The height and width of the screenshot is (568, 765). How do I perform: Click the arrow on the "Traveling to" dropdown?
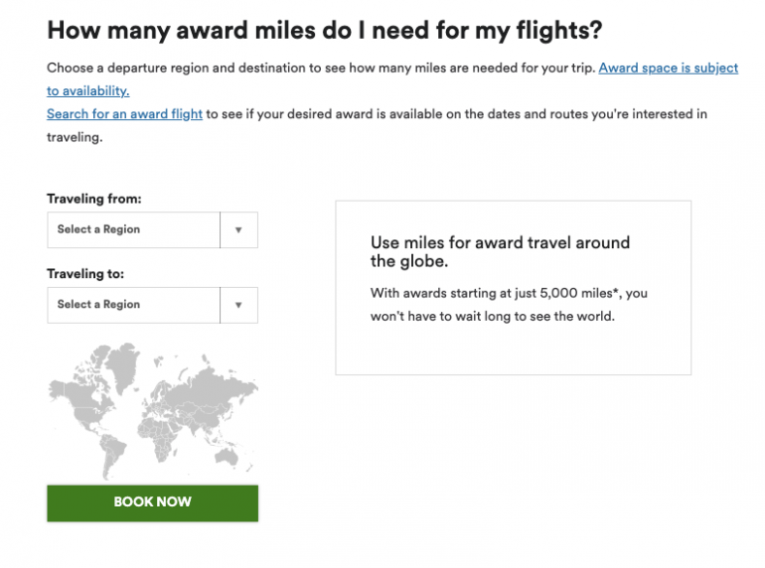tap(238, 305)
